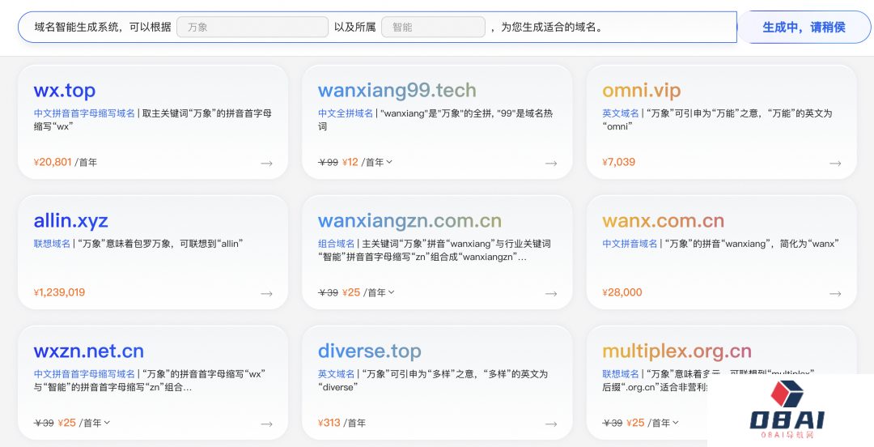Open the allin.xyz domain title

click(70, 221)
